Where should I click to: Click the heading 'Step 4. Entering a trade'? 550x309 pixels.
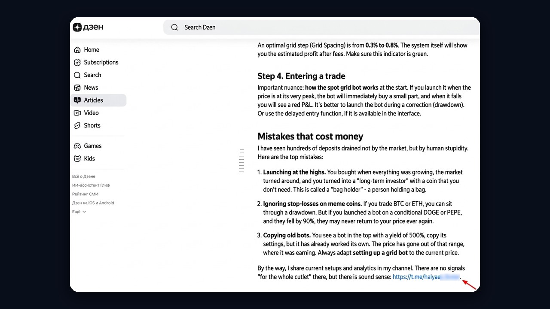coord(301,76)
